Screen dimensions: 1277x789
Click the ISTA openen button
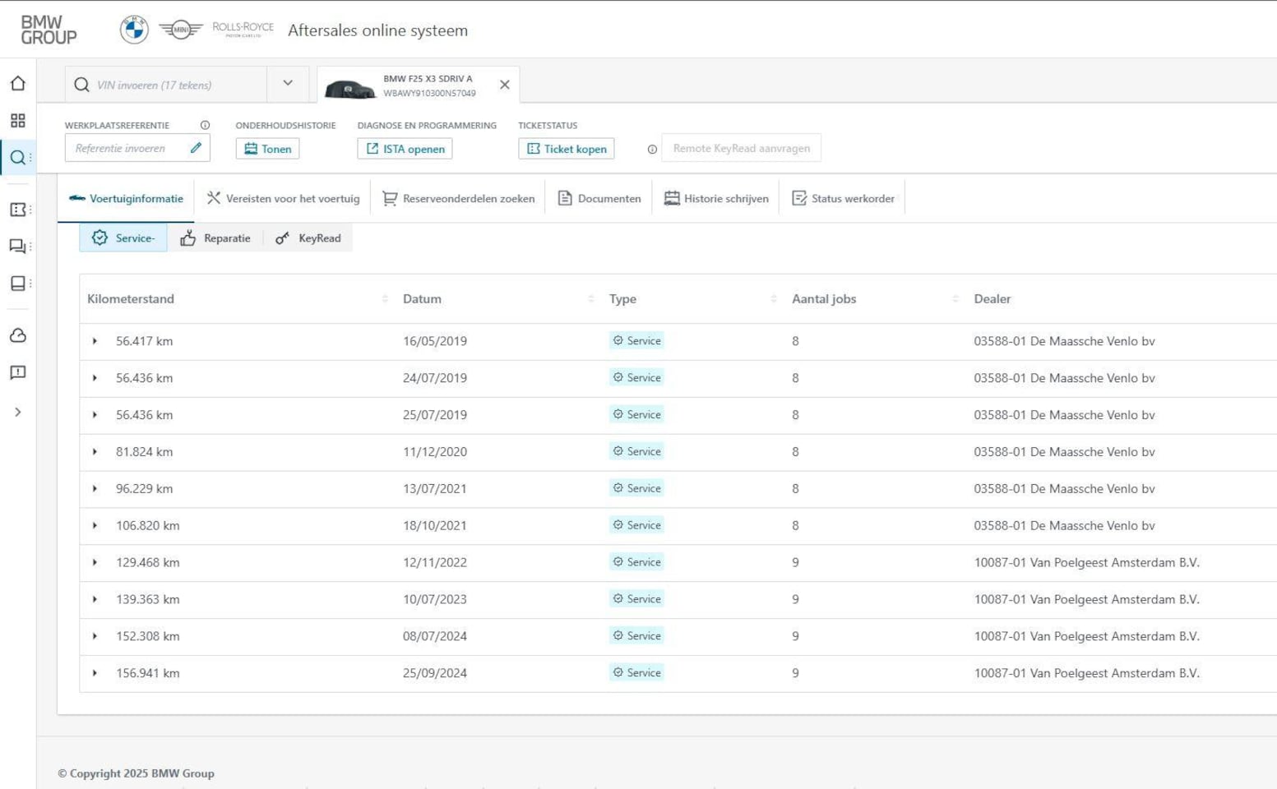pyautogui.click(x=405, y=149)
